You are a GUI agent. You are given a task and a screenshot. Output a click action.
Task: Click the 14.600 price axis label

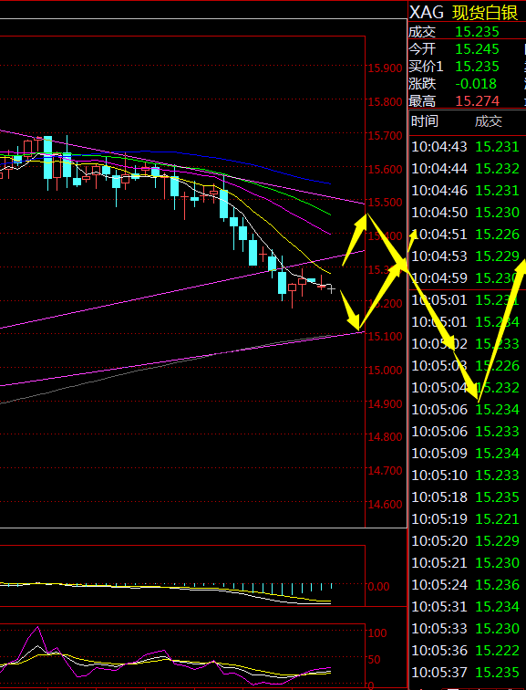click(385, 505)
